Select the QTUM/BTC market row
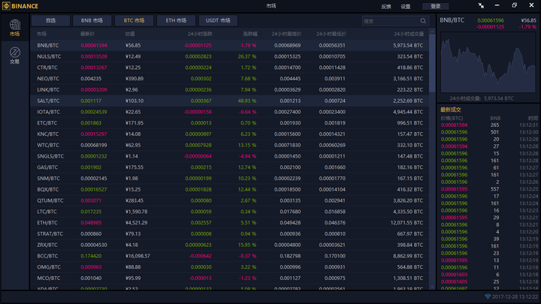 (x=230, y=200)
